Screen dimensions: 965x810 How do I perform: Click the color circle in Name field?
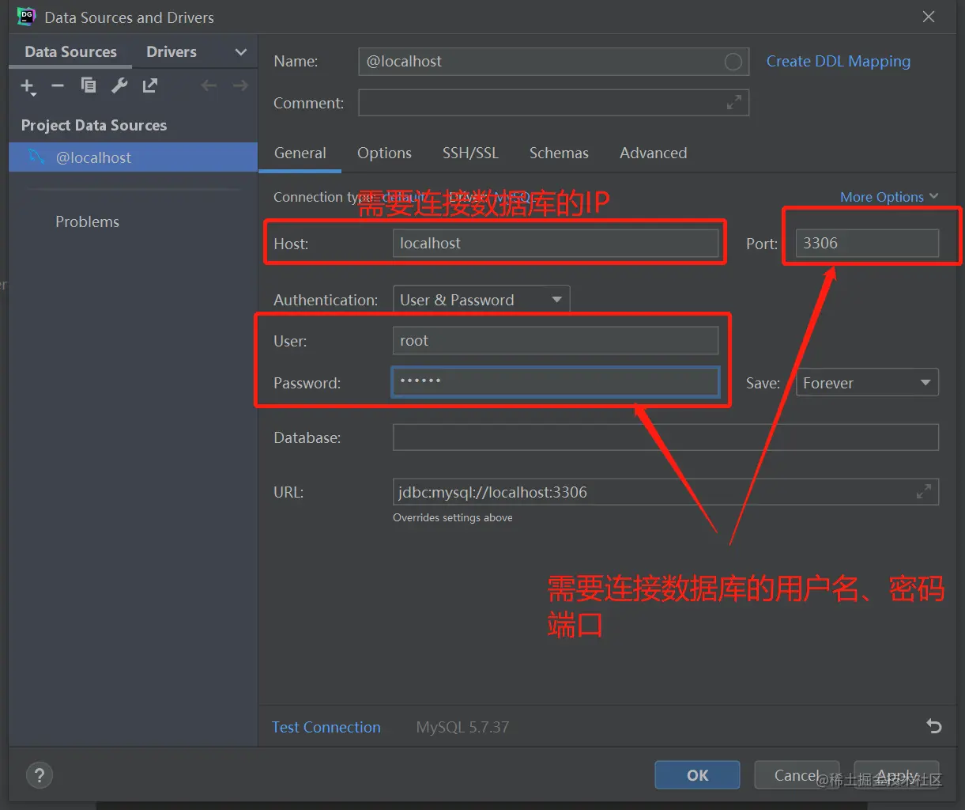coord(733,62)
